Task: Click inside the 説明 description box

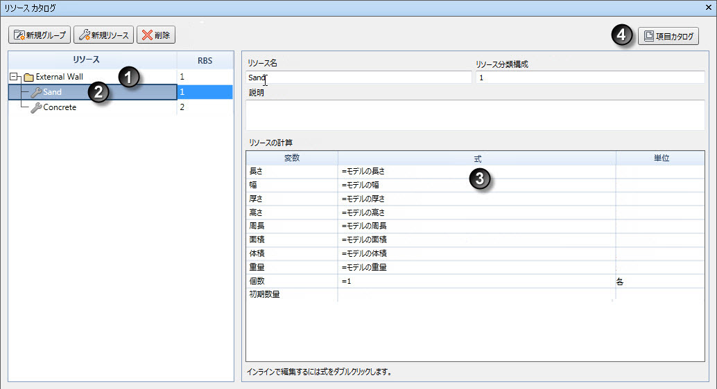Action: pyautogui.click(x=475, y=115)
